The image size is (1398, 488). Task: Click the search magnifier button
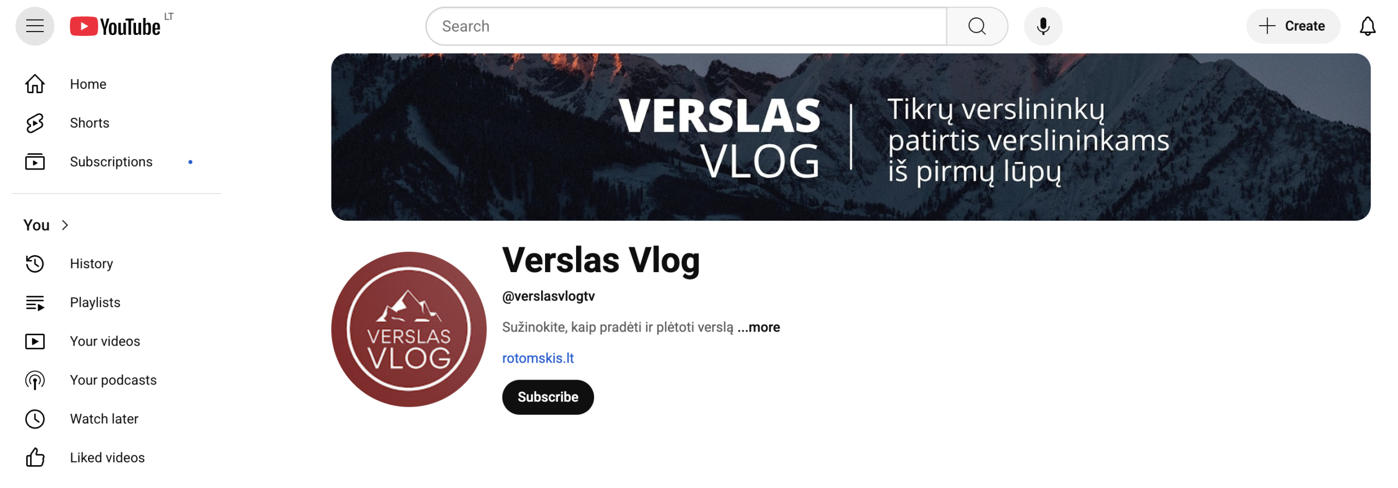[976, 26]
